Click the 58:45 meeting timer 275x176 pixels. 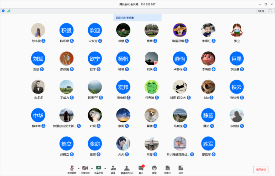(261, 11)
